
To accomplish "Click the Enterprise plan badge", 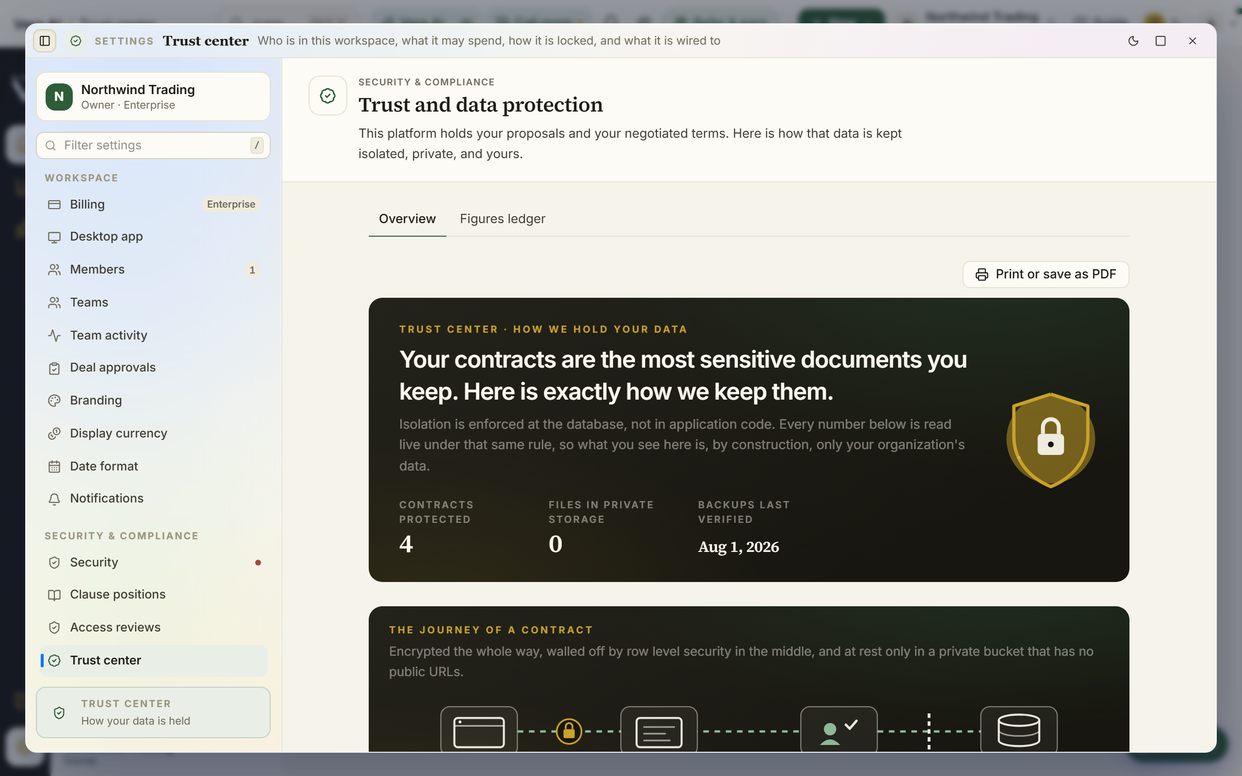I will click(x=231, y=204).
